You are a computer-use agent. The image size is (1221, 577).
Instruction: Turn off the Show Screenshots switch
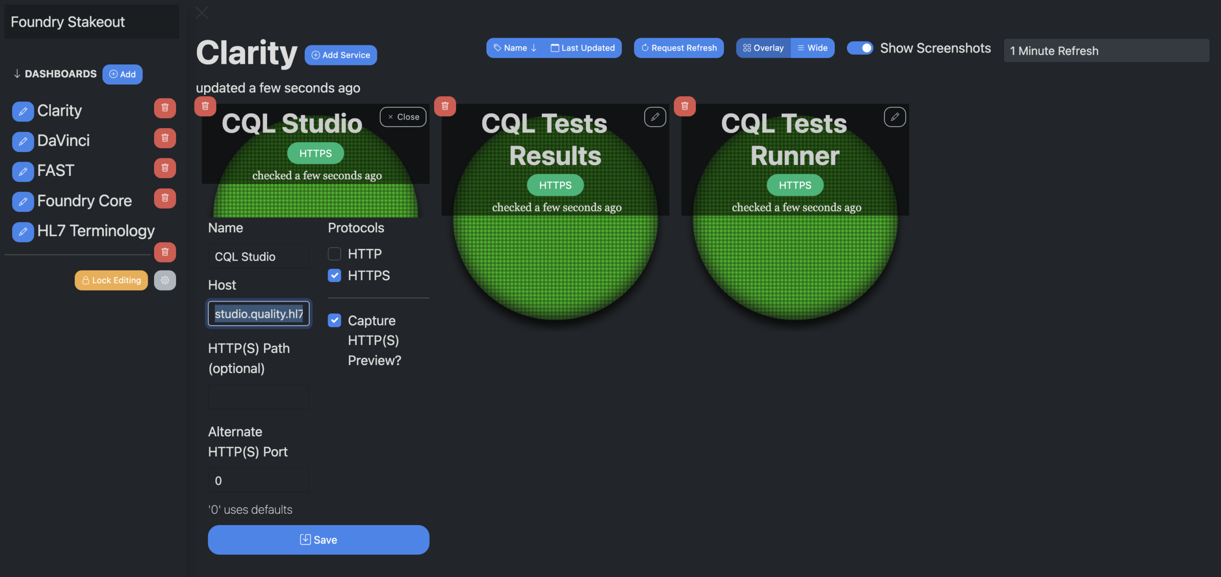click(859, 48)
